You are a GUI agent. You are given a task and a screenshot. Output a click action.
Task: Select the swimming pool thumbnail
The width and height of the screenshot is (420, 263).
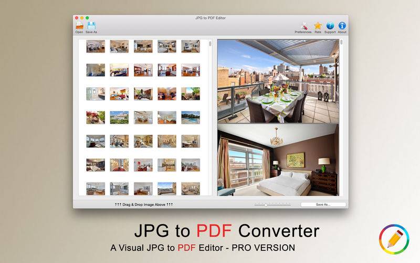(x=191, y=117)
